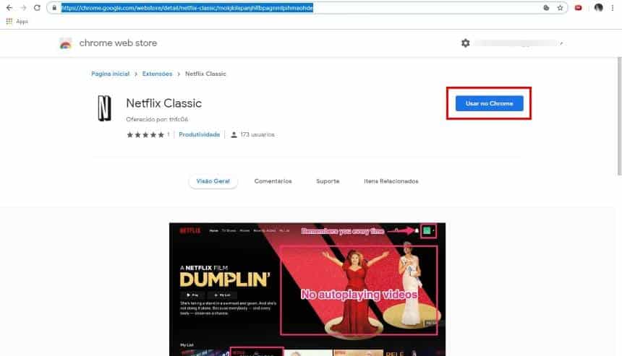
Task: Open the Chrome profile avatar
Action: point(599,7)
